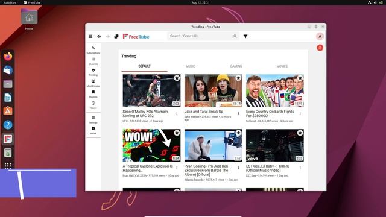386x217 pixels.
Task: Open the search filters funnel icon
Action: (245, 36)
